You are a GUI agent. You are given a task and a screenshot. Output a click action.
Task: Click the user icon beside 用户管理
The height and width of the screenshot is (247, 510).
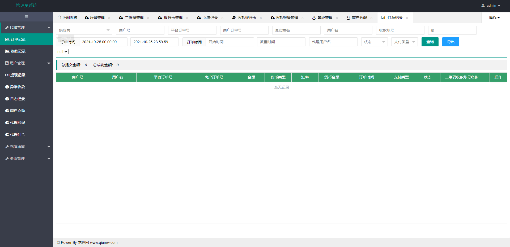[7, 63]
